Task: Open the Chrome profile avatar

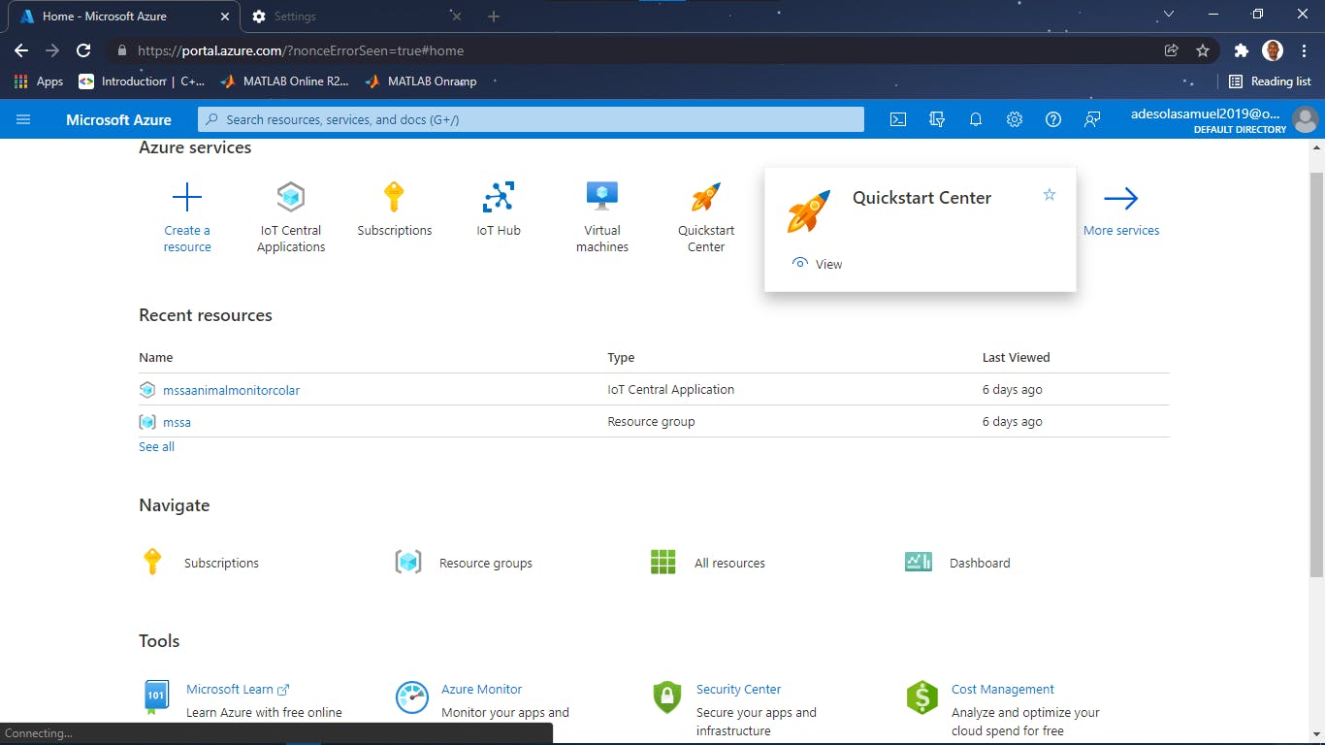Action: click(x=1273, y=50)
